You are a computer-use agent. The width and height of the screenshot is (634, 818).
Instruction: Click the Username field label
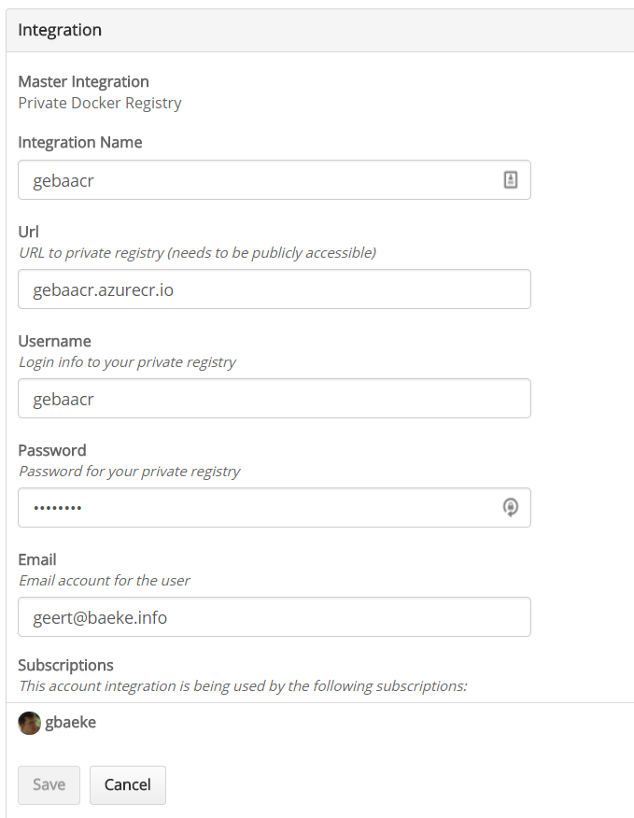[54, 341]
